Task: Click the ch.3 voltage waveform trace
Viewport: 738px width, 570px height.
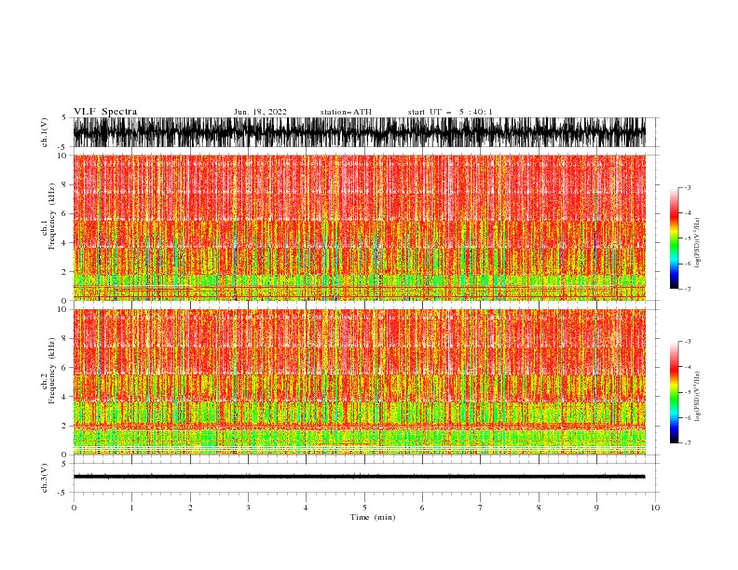Action: 360,477
